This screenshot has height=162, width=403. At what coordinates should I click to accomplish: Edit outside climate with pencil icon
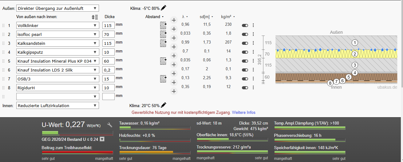pos(164,8)
